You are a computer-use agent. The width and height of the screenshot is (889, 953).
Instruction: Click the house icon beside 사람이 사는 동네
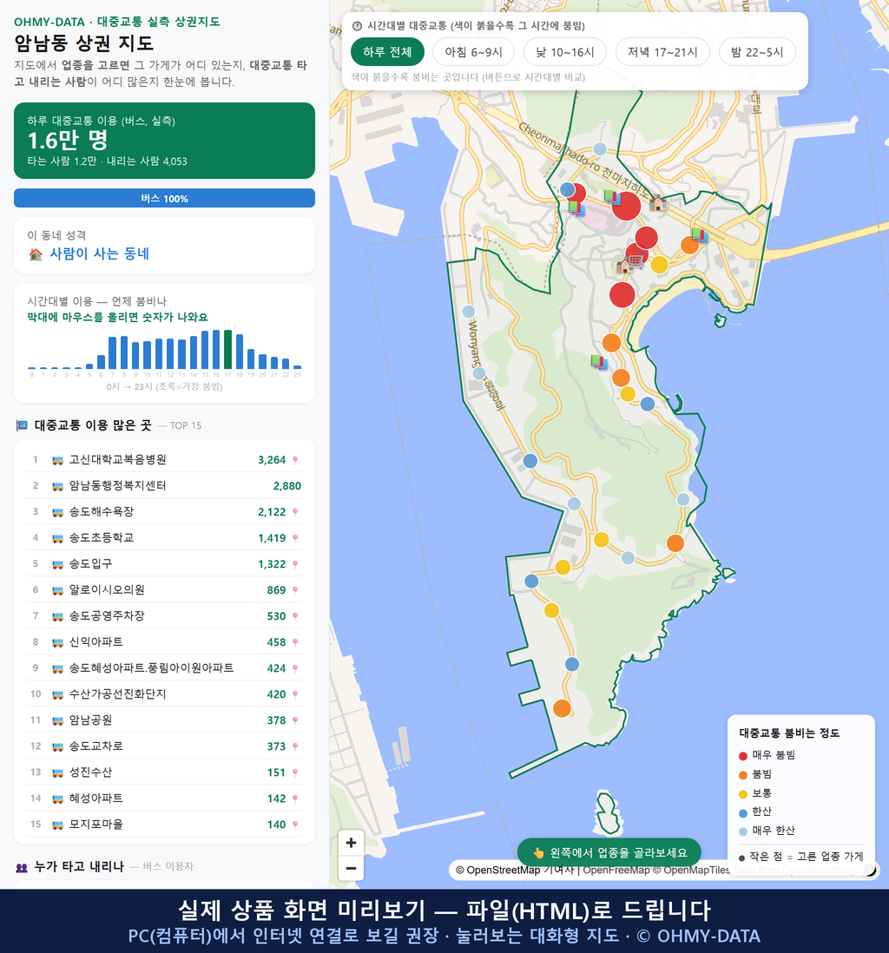pyautogui.click(x=36, y=254)
